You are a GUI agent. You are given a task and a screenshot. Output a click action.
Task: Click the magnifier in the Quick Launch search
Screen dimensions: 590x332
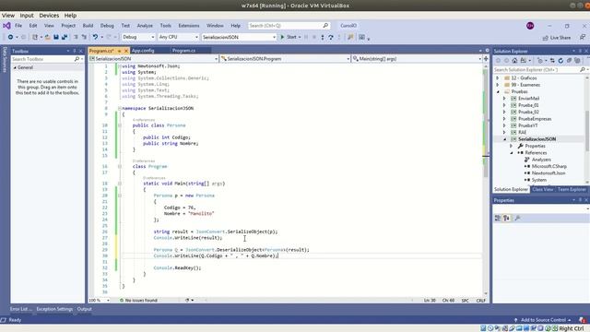click(325, 26)
